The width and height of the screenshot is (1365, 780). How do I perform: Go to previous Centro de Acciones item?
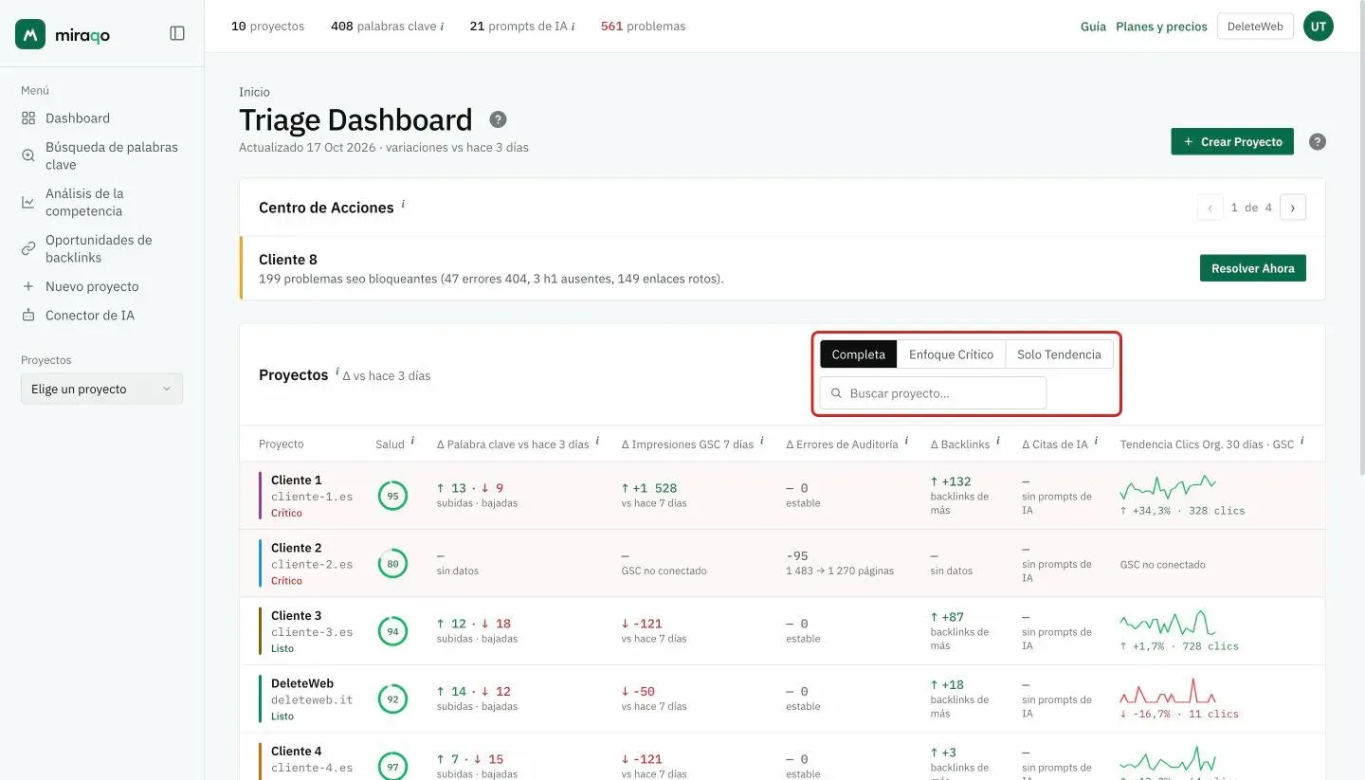[x=1210, y=208]
